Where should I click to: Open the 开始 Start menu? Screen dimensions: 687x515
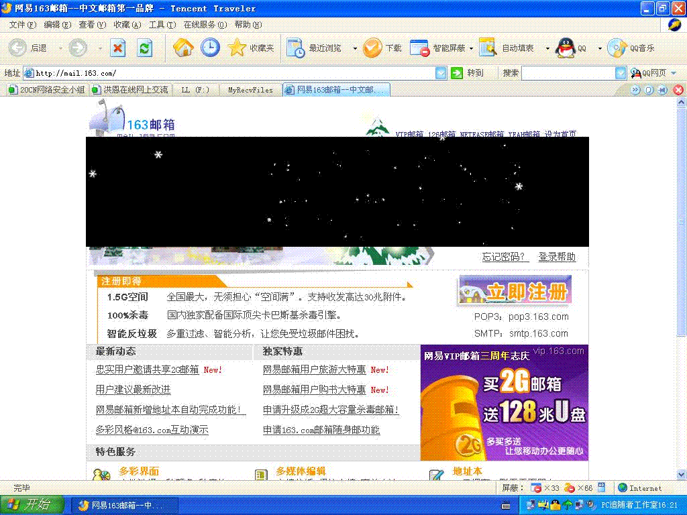point(32,504)
